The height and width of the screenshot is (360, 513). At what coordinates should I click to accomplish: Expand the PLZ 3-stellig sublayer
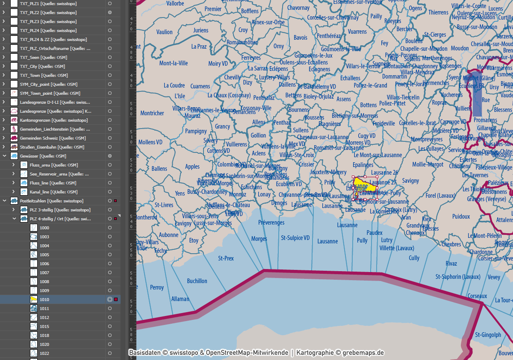coord(14,210)
